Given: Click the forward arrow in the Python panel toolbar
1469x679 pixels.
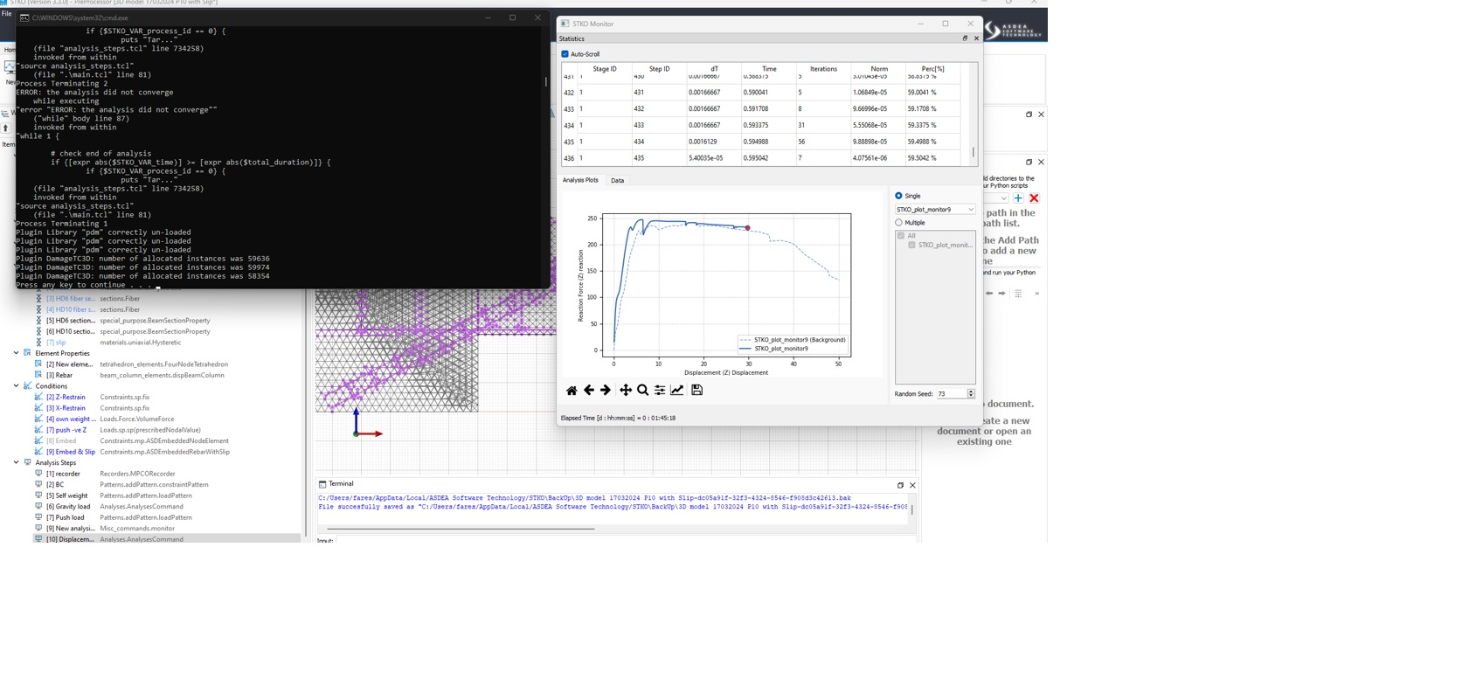Looking at the screenshot, I should point(1002,294).
